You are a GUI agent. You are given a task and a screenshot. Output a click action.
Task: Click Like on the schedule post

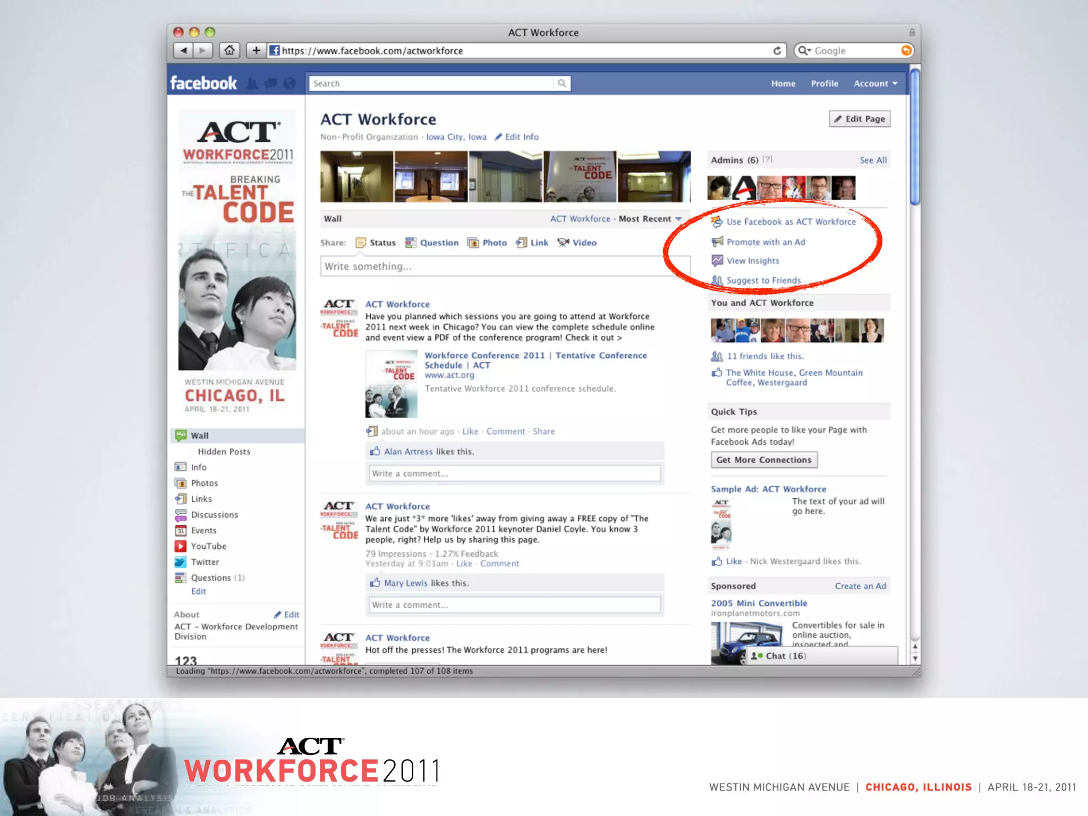pos(470,431)
